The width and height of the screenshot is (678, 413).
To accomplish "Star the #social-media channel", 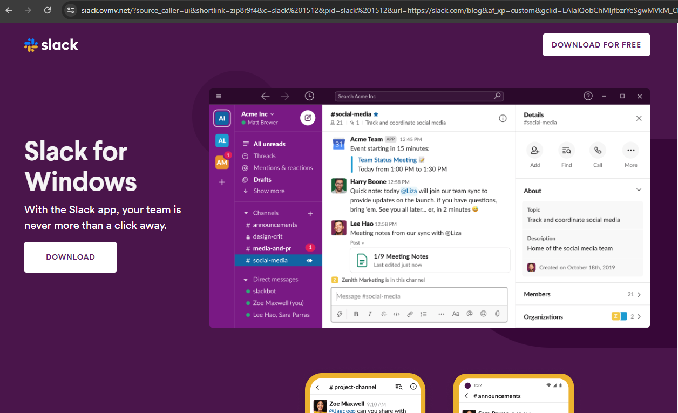I will point(376,114).
